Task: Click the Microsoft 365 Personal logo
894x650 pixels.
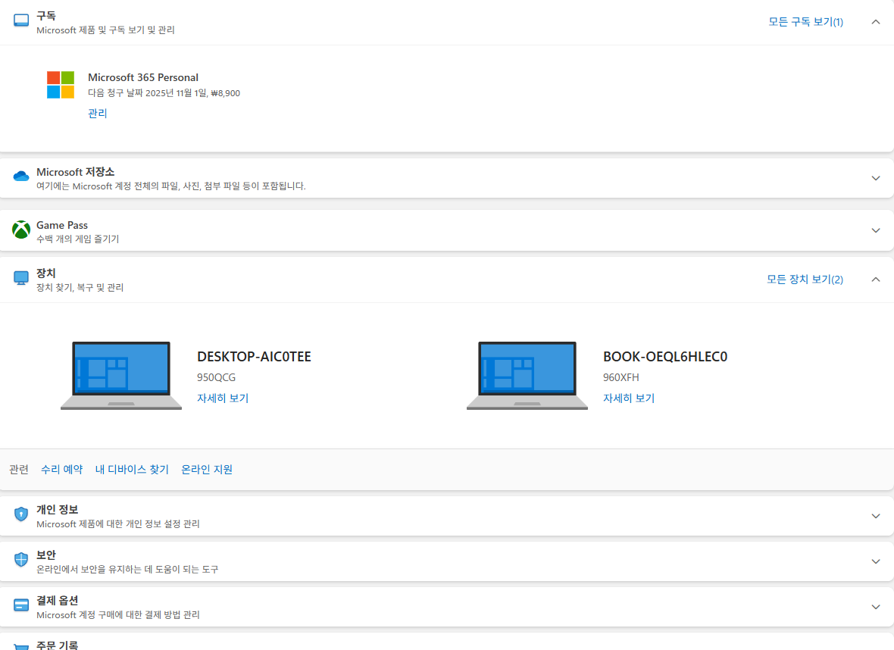Action: (61, 85)
